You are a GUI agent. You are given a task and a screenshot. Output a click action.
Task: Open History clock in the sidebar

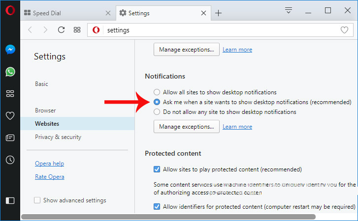[10, 160]
